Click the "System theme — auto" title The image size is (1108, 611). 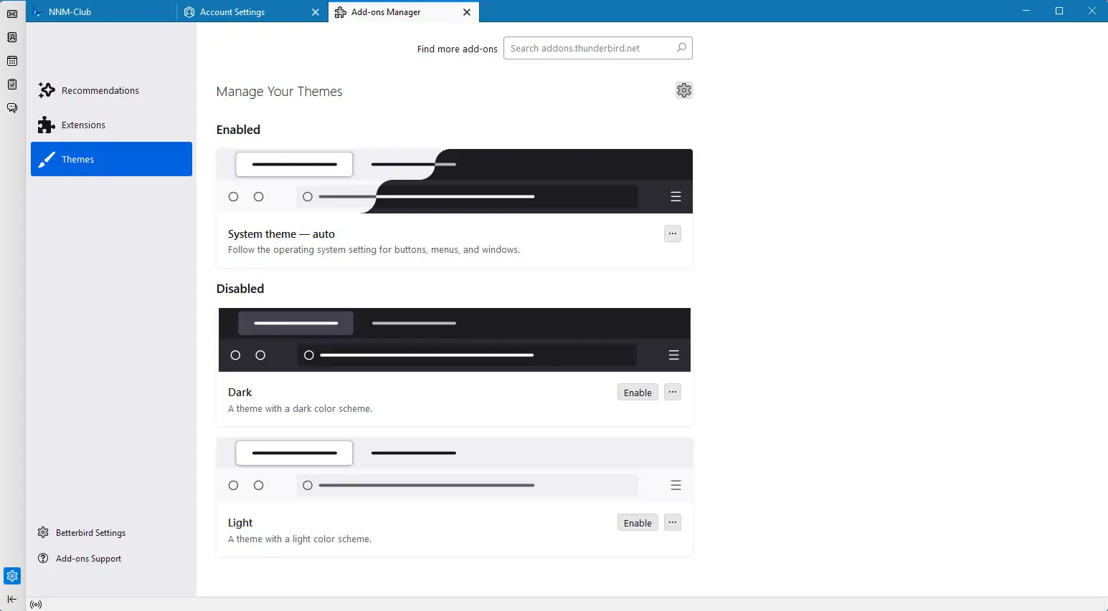click(x=281, y=234)
